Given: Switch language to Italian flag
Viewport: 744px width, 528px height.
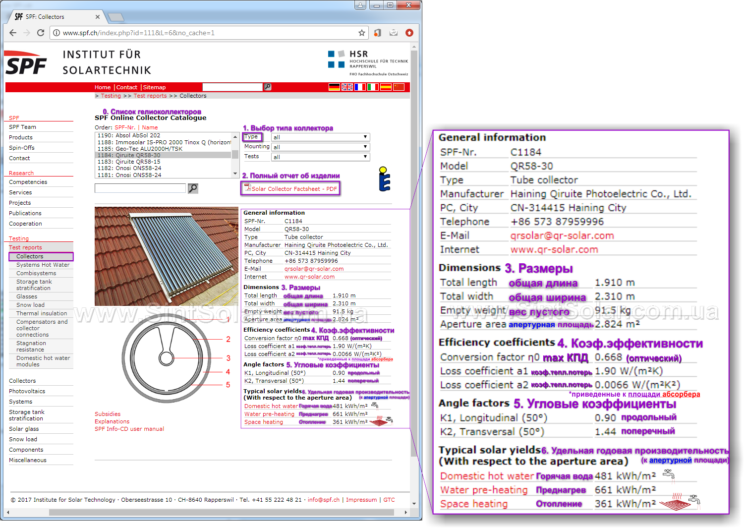Looking at the screenshot, I should point(373,87).
